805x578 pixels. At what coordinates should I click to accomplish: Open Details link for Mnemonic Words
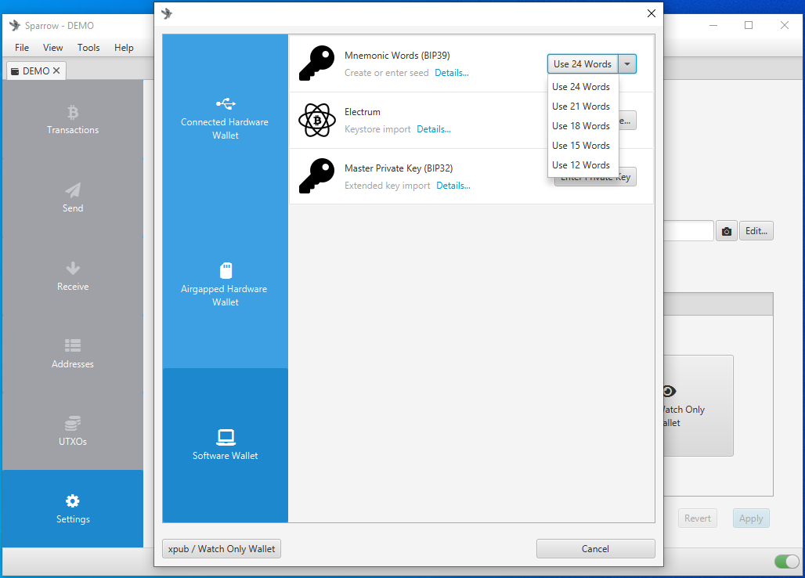click(x=452, y=73)
